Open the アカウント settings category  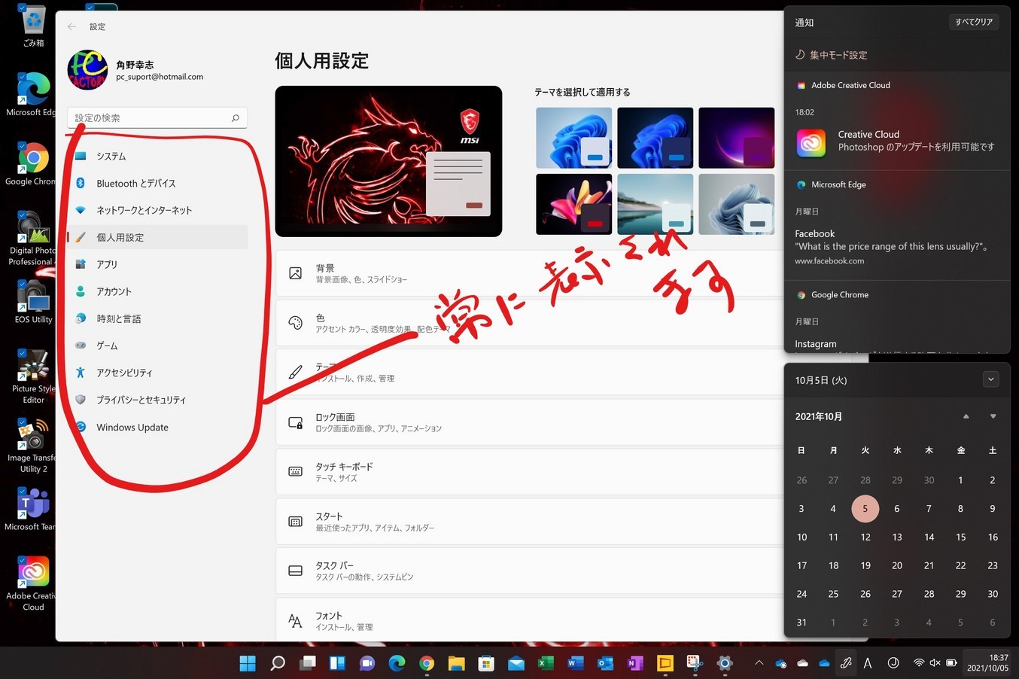(157, 291)
